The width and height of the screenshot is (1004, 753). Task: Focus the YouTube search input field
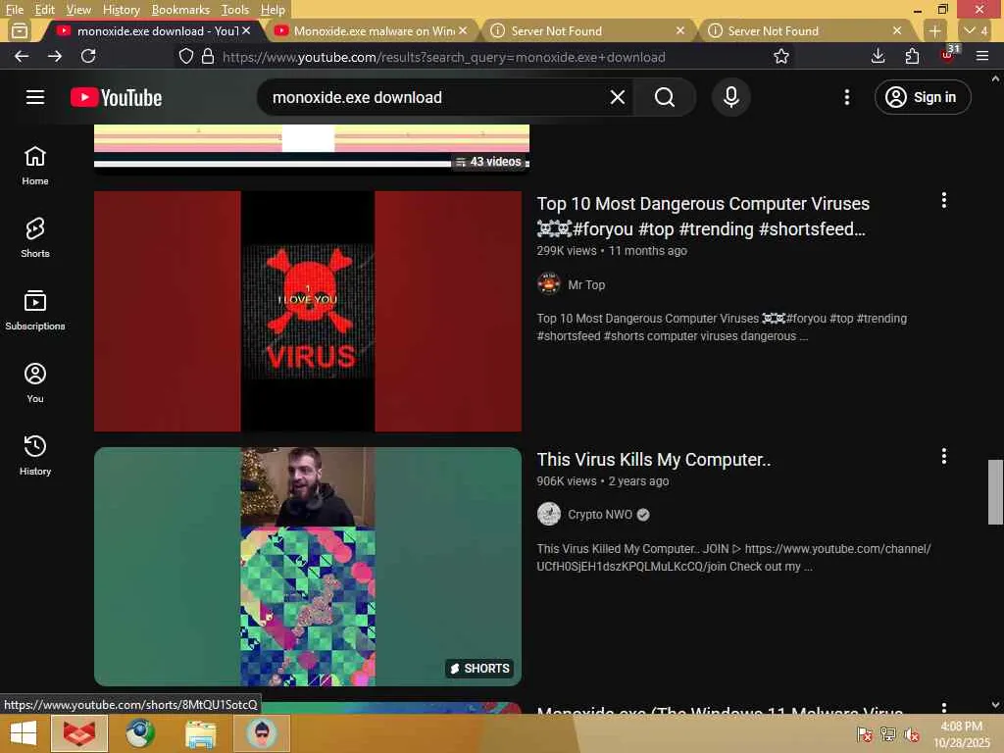click(435, 97)
